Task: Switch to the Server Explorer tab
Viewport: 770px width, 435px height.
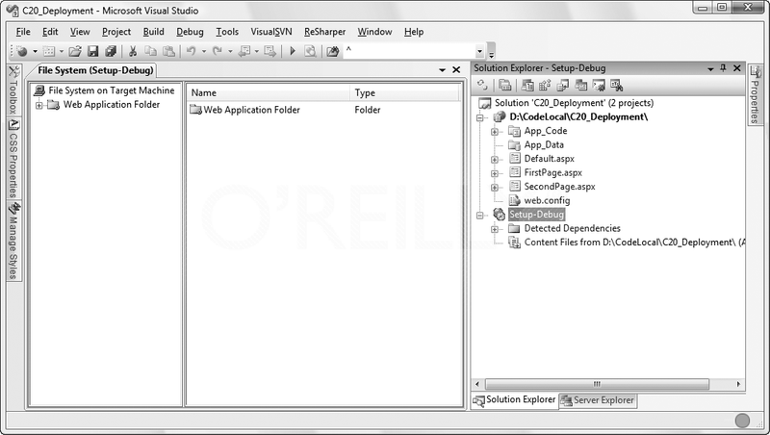Action: click(597, 400)
